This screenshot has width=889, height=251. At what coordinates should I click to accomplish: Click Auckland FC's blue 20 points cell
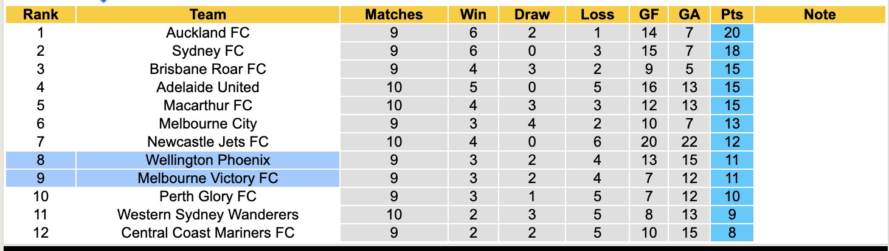pos(732,33)
